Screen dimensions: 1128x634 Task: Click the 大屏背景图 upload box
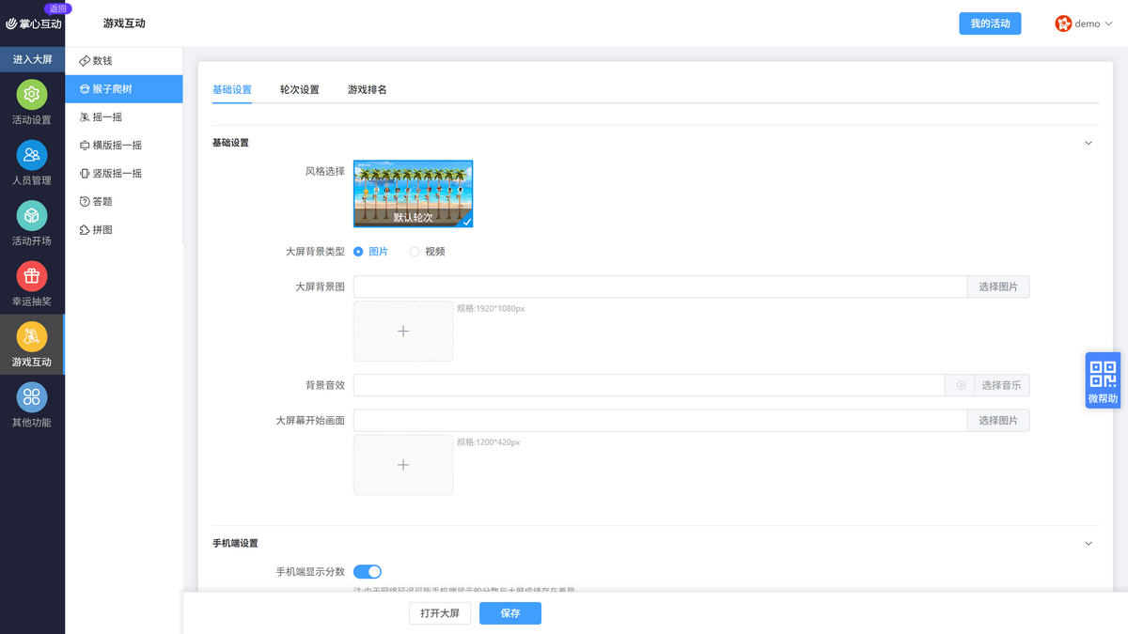point(403,331)
